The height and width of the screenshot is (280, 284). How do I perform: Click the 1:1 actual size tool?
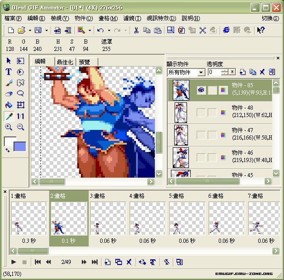(20, 116)
